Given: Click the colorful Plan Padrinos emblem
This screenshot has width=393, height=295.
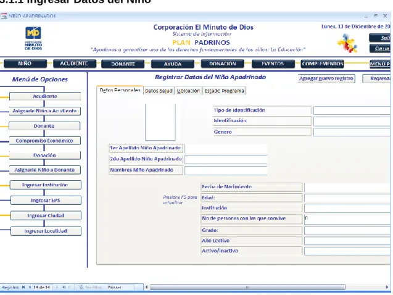Looking at the screenshot, I should click(347, 43).
